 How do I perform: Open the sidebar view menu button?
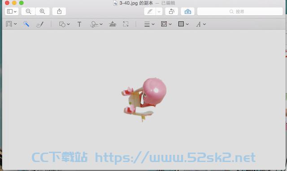click(x=12, y=12)
